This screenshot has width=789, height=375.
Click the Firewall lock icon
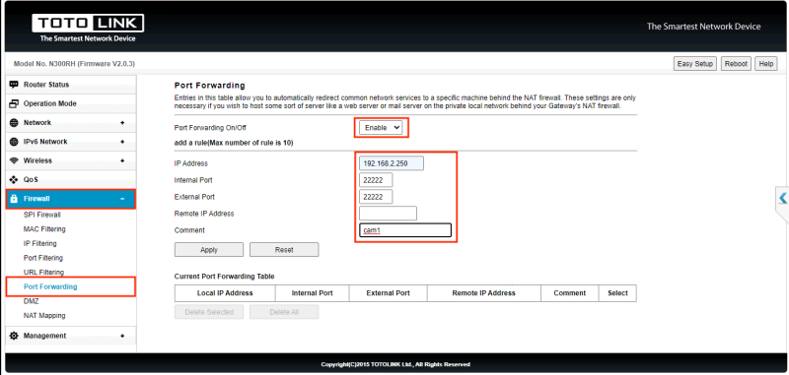14,199
